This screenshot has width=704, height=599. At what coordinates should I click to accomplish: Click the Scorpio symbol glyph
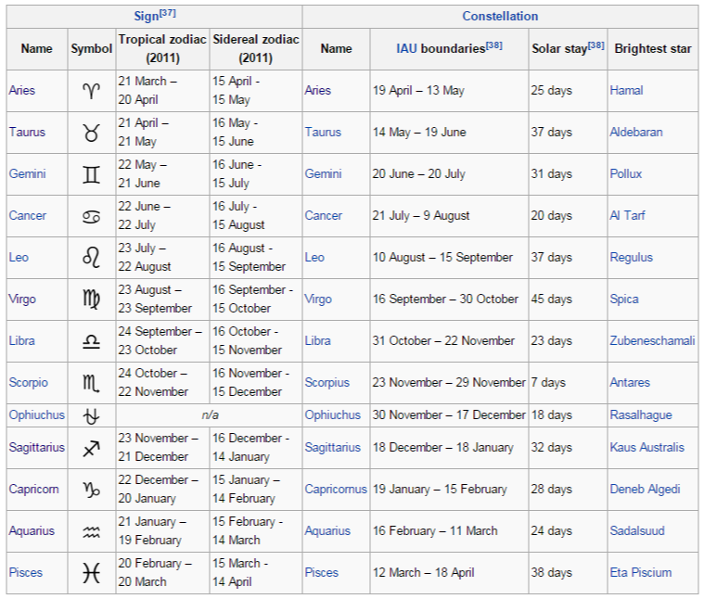(x=91, y=383)
